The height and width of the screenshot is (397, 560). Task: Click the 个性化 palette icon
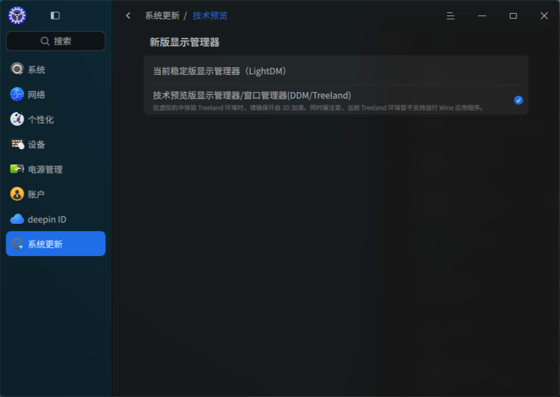click(17, 120)
